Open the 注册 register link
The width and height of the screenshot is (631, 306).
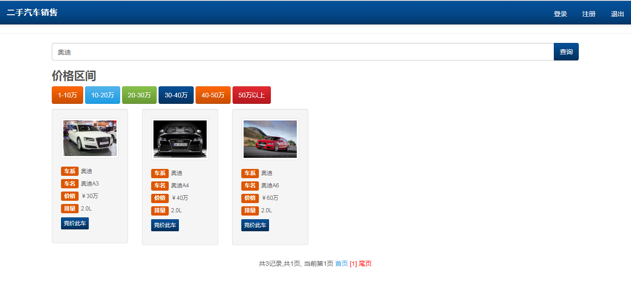tap(589, 14)
